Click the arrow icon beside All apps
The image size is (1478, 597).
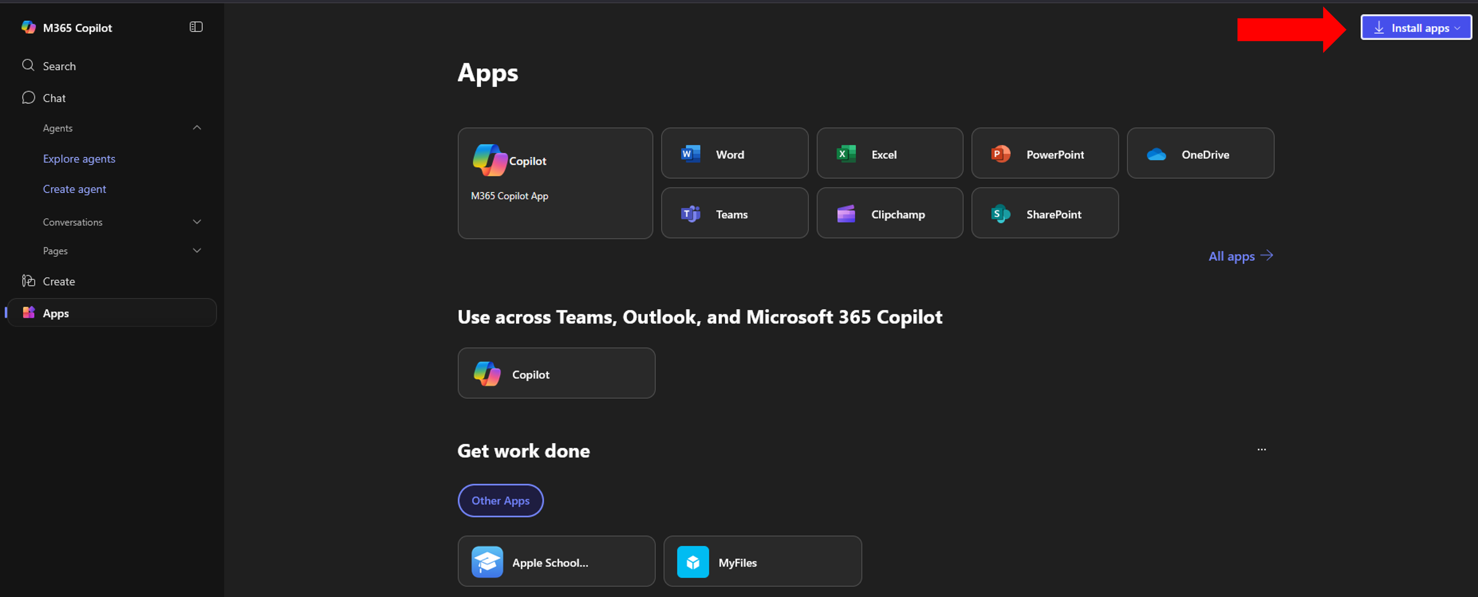pos(1266,255)
